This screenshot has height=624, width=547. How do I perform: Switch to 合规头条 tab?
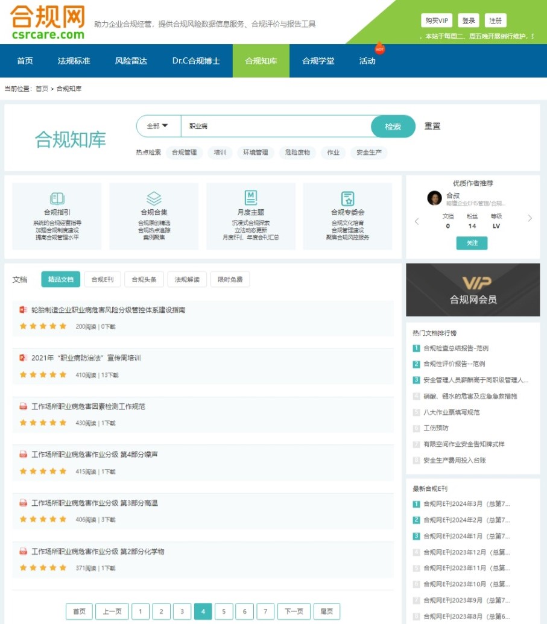click(x=144, y=279)
